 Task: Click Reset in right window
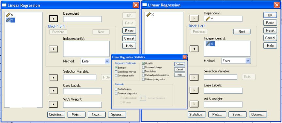pyautogui.click(x=270, y=30)
